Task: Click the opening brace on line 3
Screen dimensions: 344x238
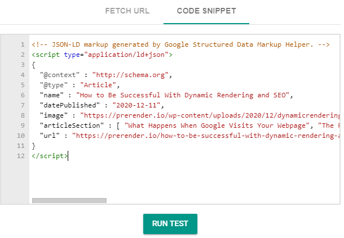Action: (x=34, y=65)
